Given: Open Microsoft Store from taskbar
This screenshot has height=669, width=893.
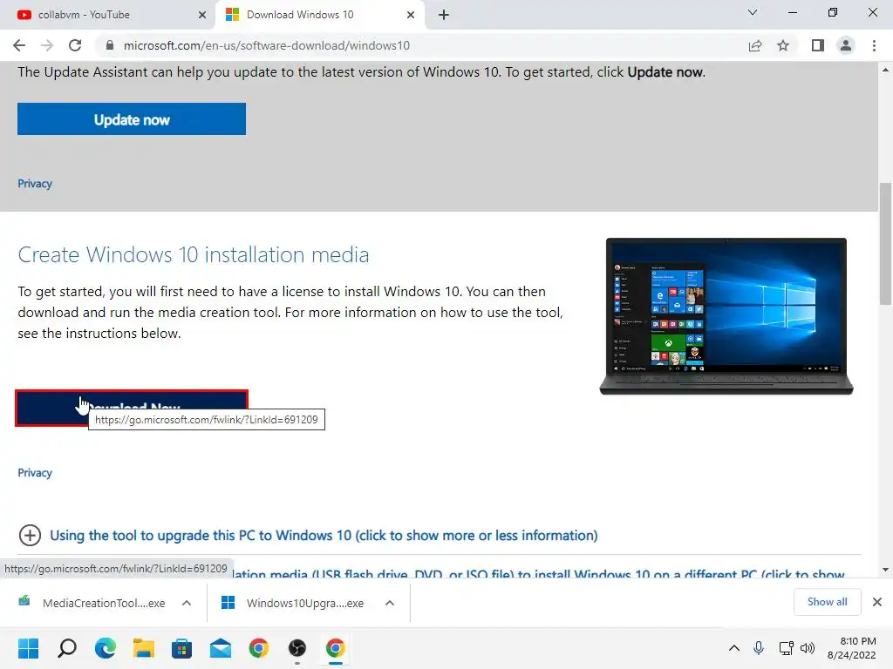Looking at the screenshot, I should click(181, 648).
